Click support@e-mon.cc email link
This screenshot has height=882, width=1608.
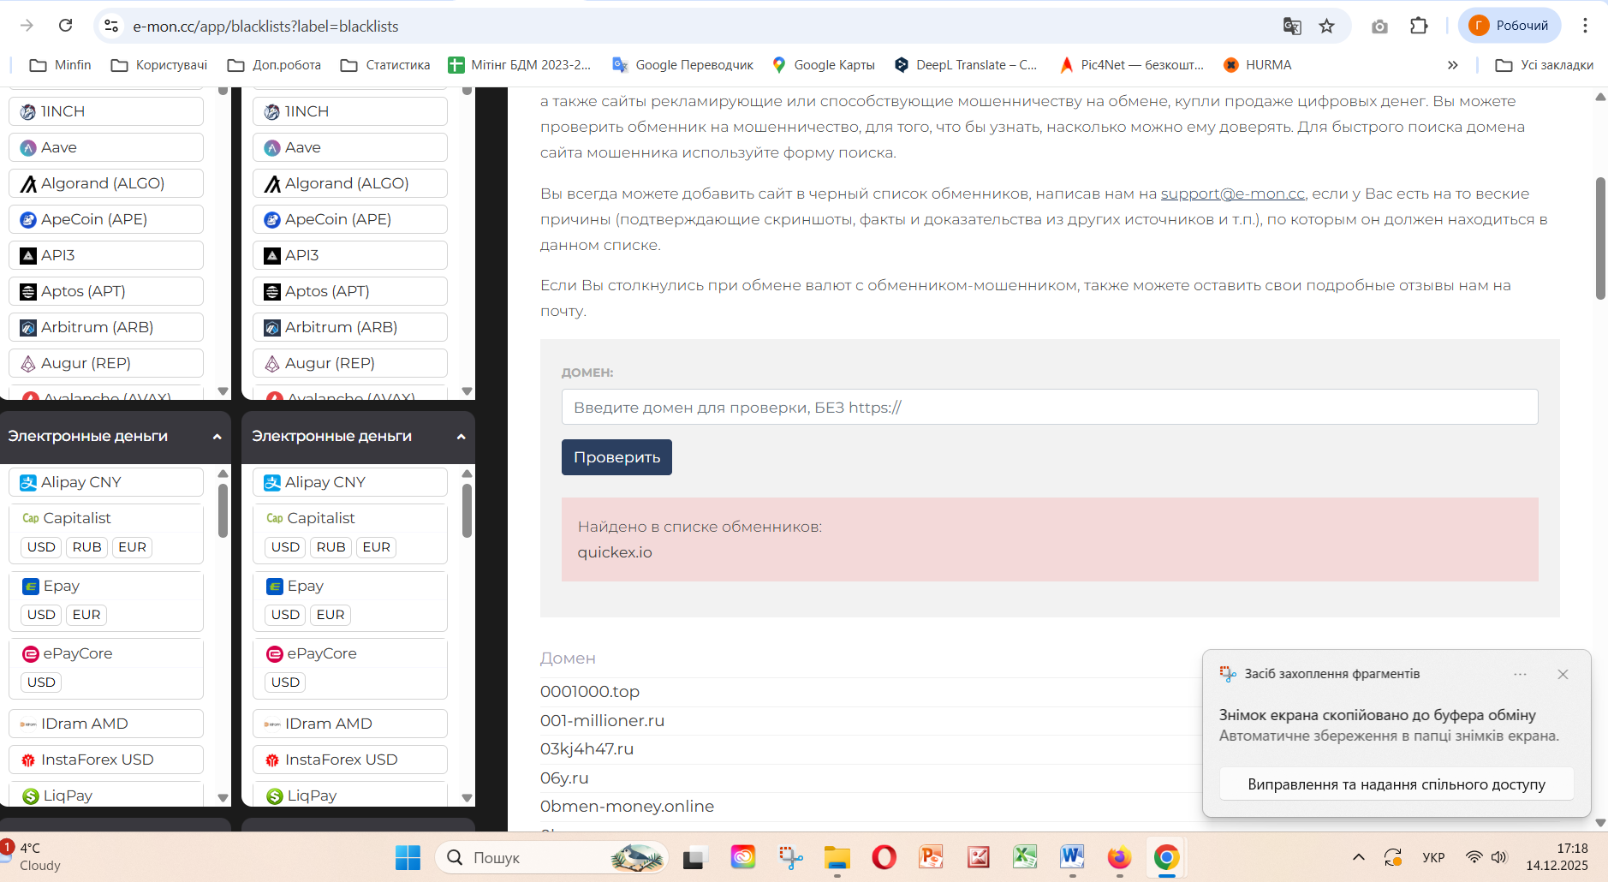click(x=1232, y=194)
